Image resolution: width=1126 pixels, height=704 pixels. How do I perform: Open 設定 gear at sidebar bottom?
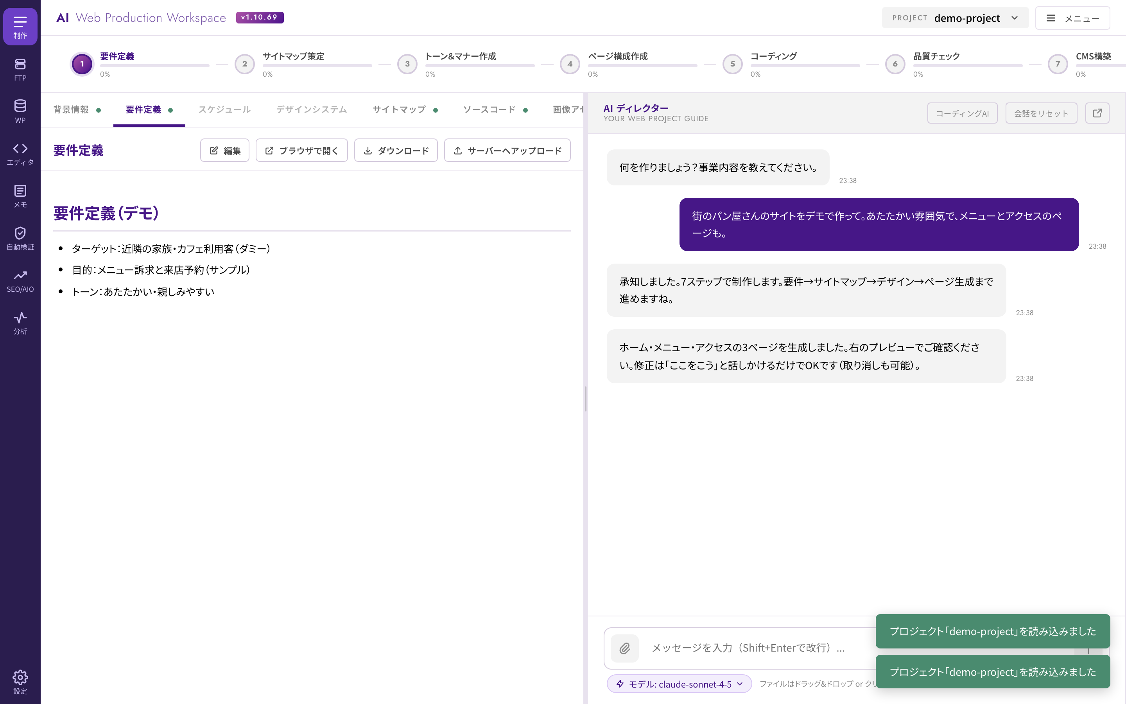coord(20,682)
